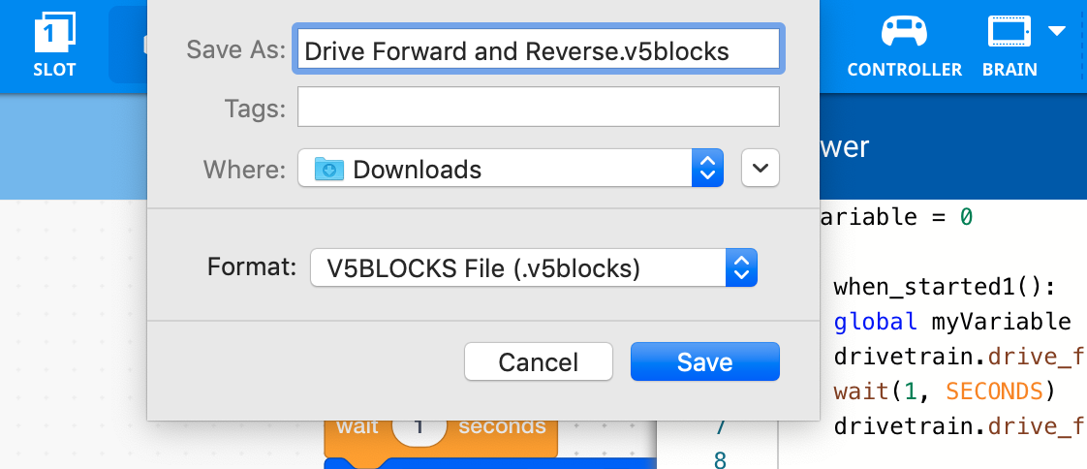Click the global myVariable code line
Image resolution: width=1087 pixels, height=469 pixels.
click(950, 322)
